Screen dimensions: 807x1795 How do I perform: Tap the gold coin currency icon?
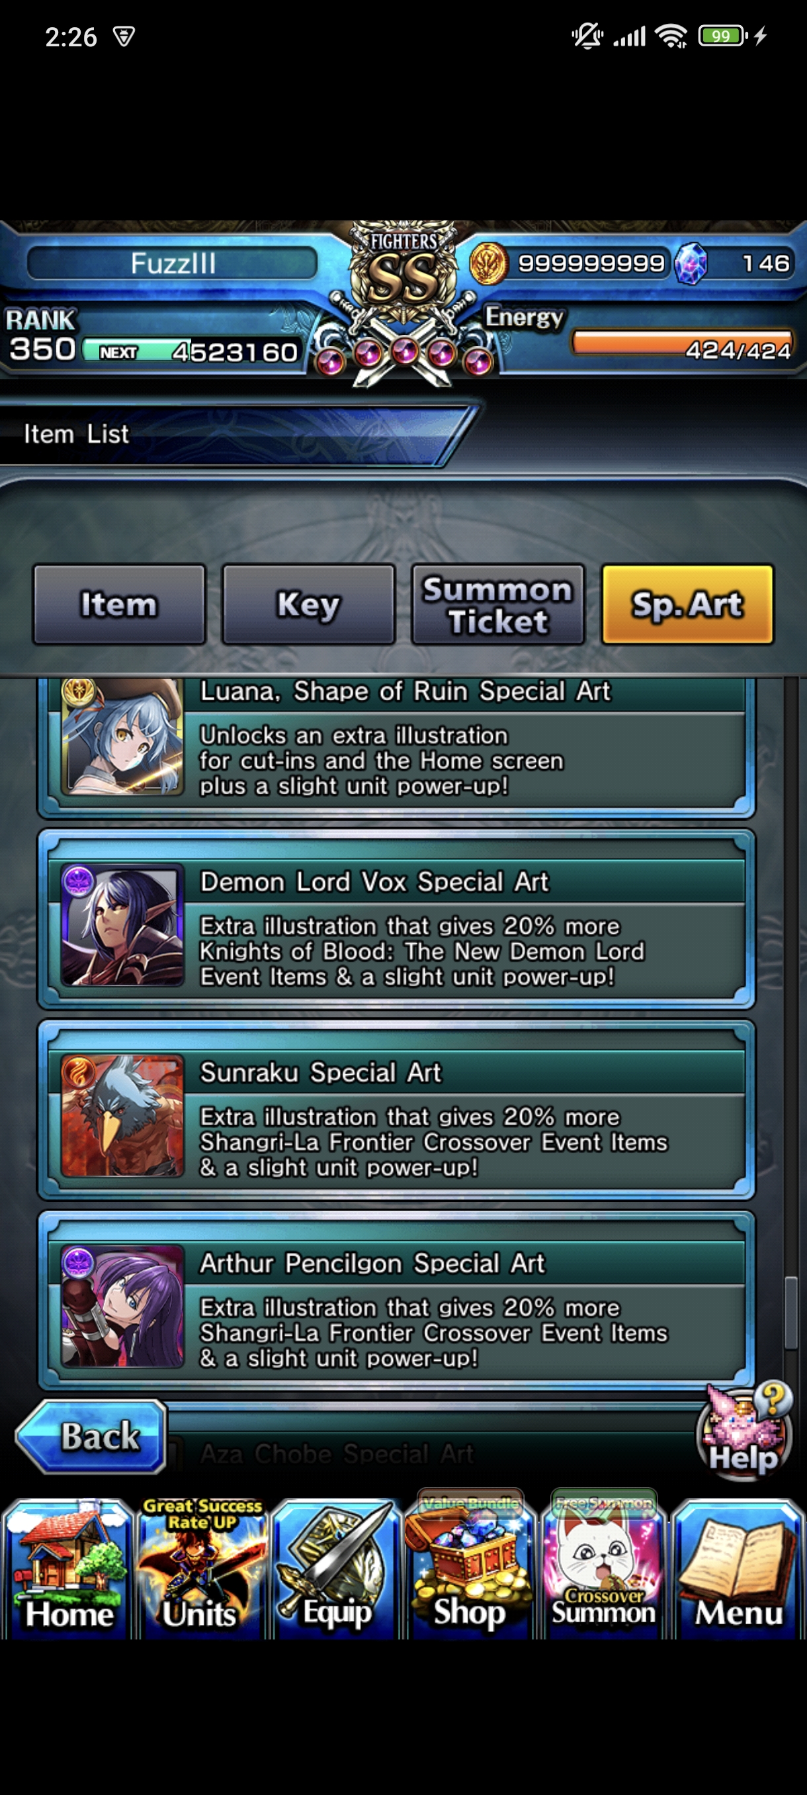[488, 263]
